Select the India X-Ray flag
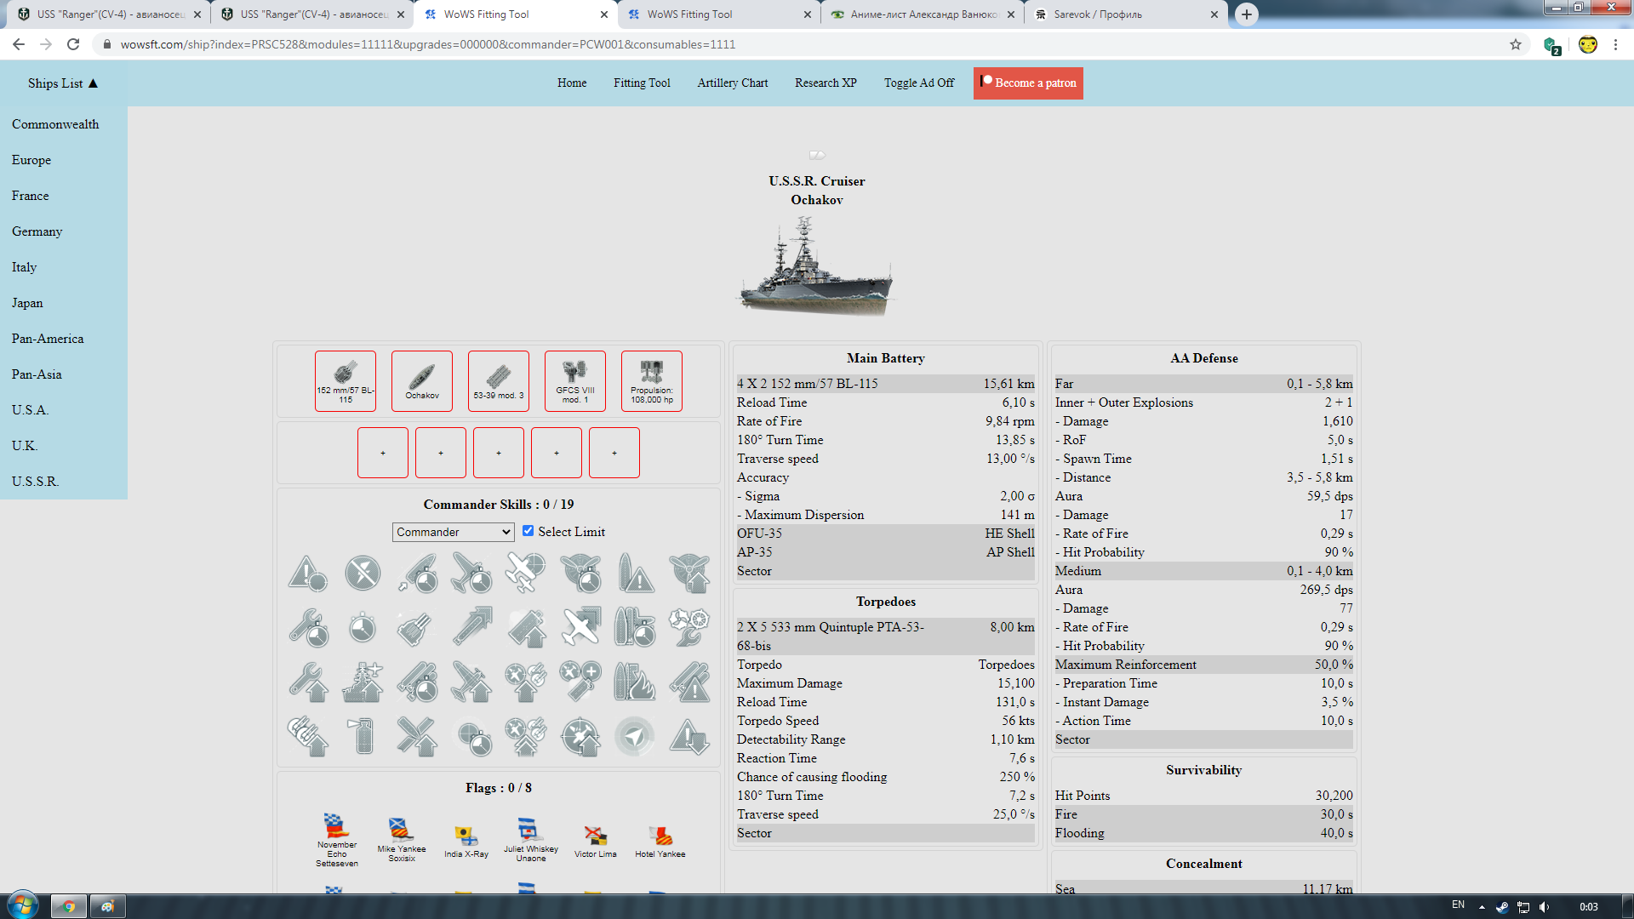Image resolution: width=1634 pixels, height=919 pixels. (466, 841)
